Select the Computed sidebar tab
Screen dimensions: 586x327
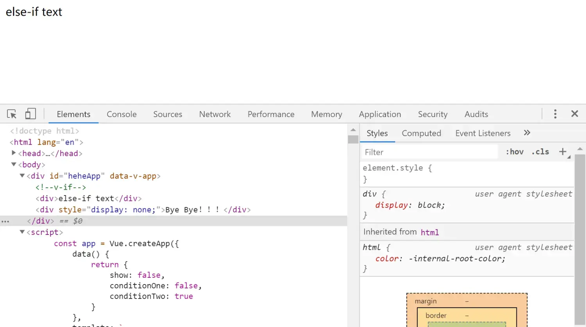[421, 133]
